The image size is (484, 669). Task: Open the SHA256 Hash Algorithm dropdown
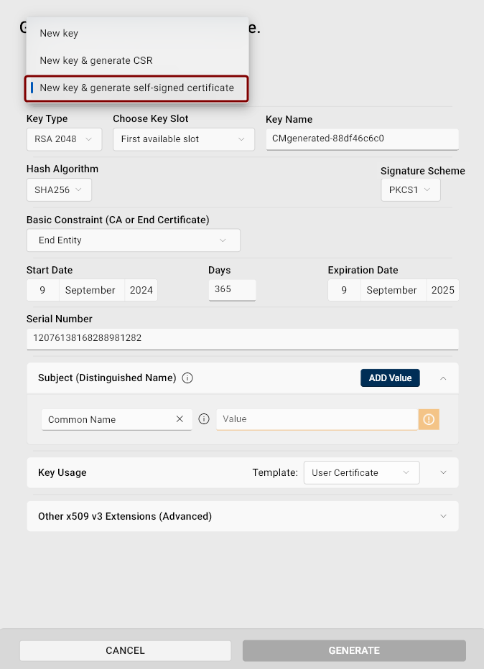(59, 190)
